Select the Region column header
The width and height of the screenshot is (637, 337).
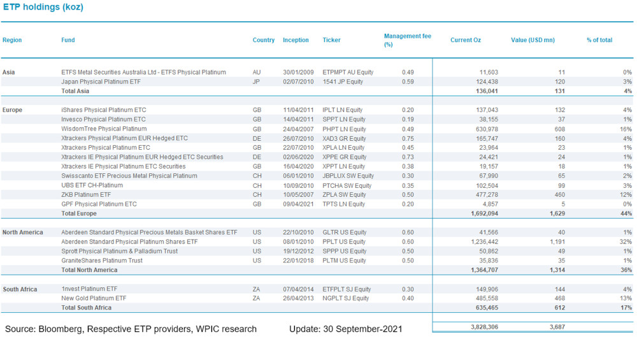click(12, 40)
